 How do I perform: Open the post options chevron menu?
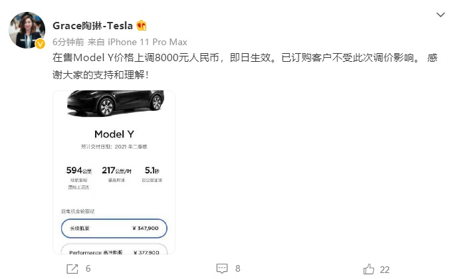pos(440,15)
